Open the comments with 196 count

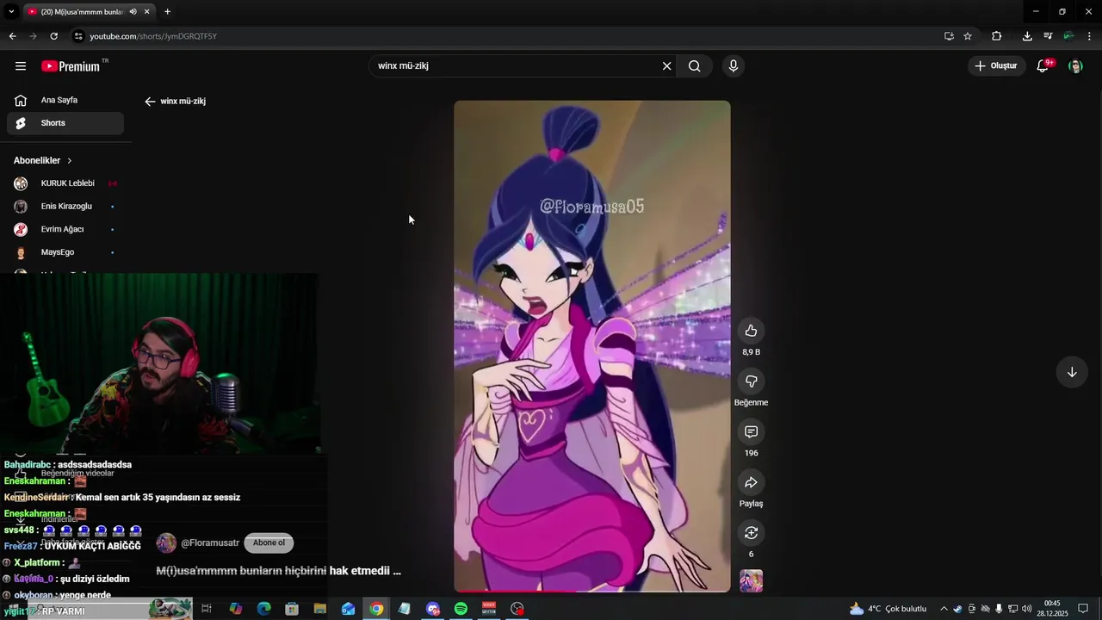(x=751, y=431)
